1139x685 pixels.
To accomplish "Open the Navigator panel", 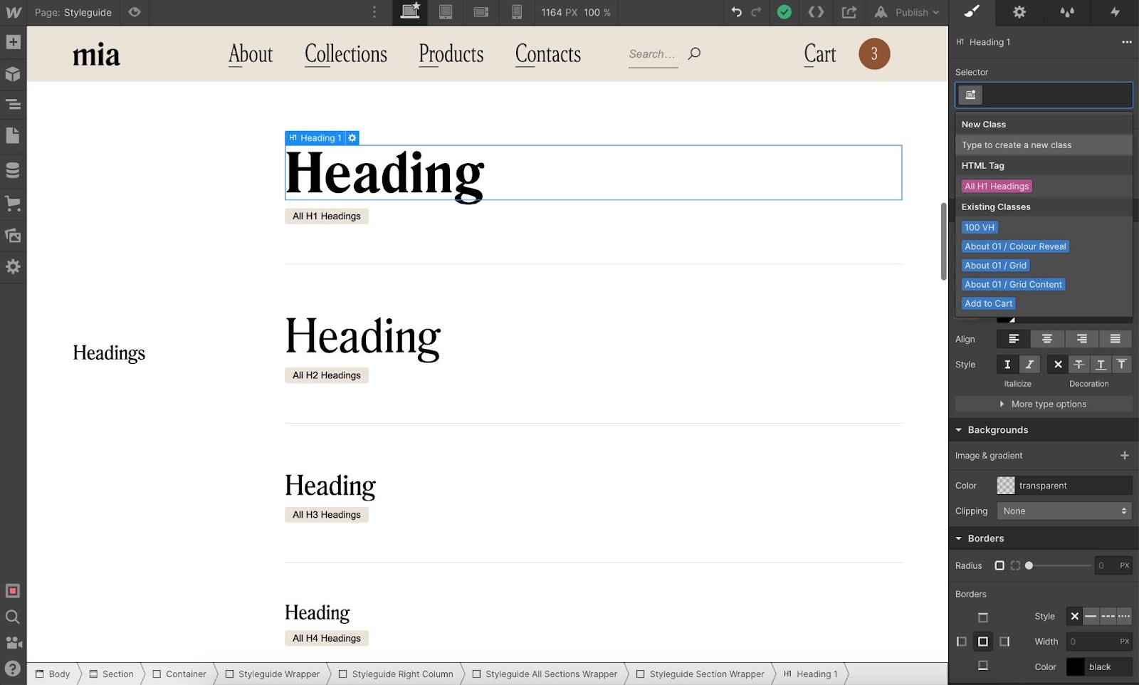I will [13, 105].
